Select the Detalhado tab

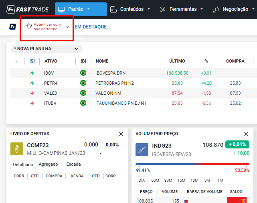(23, 164)
